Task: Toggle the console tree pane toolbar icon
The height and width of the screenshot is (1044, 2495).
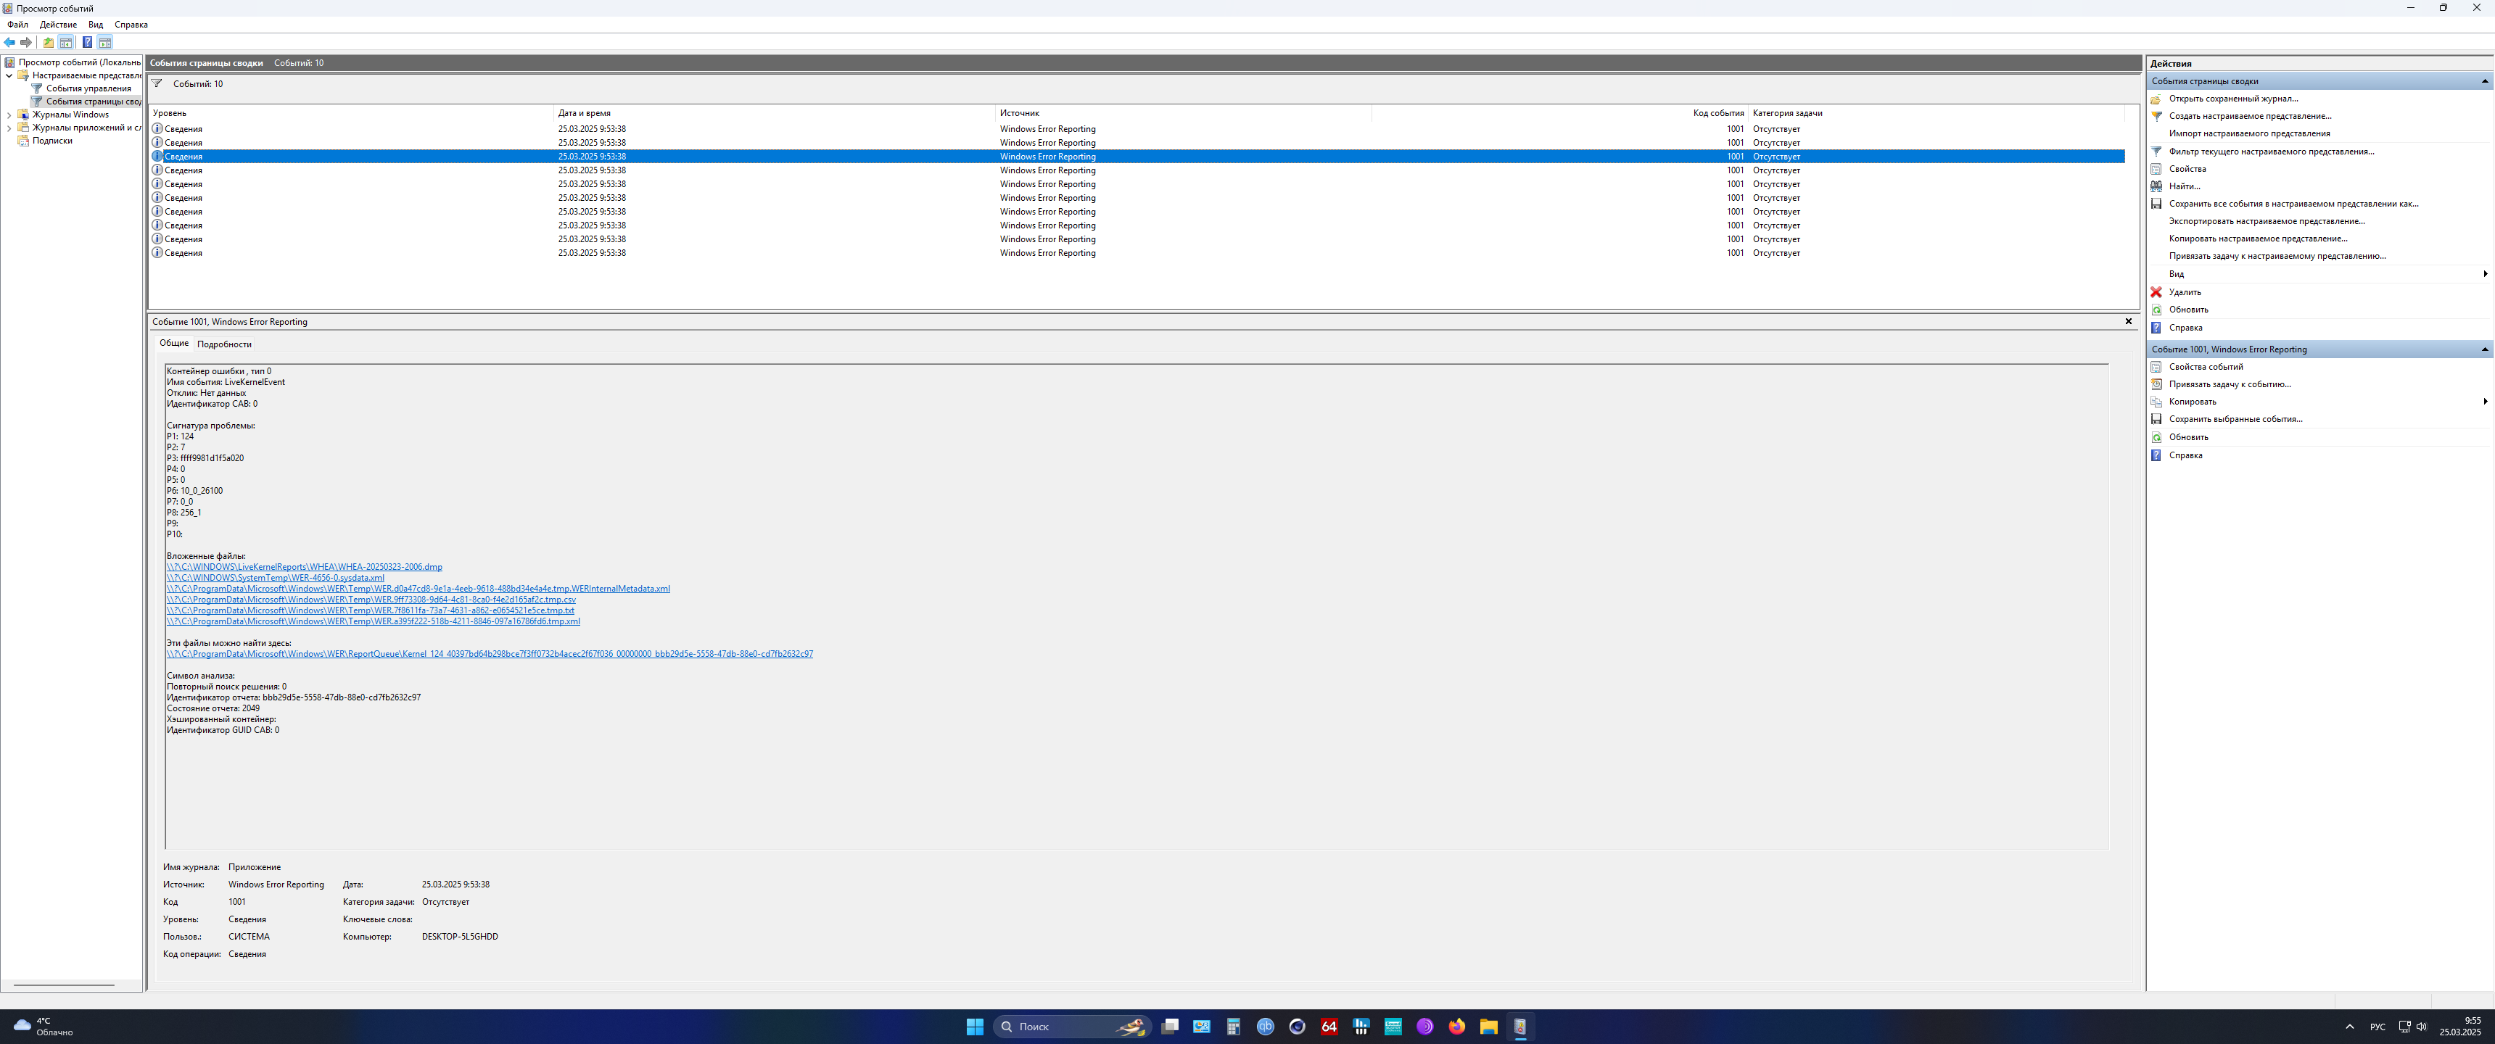Action: [66, 43]
